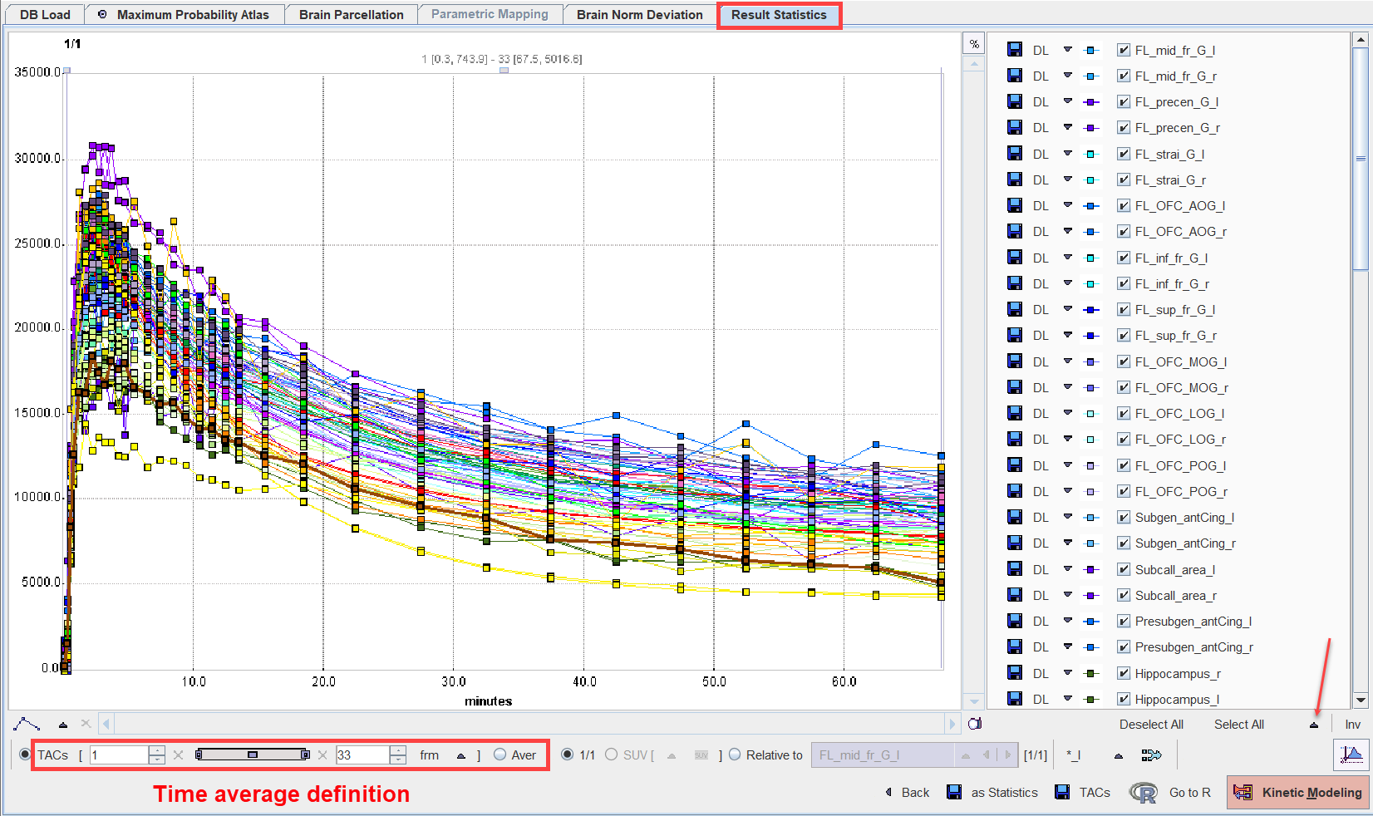Select the Relative to radio button
Image resolution: width=1373 pixels, height=816 pixels.
[735, 755]
